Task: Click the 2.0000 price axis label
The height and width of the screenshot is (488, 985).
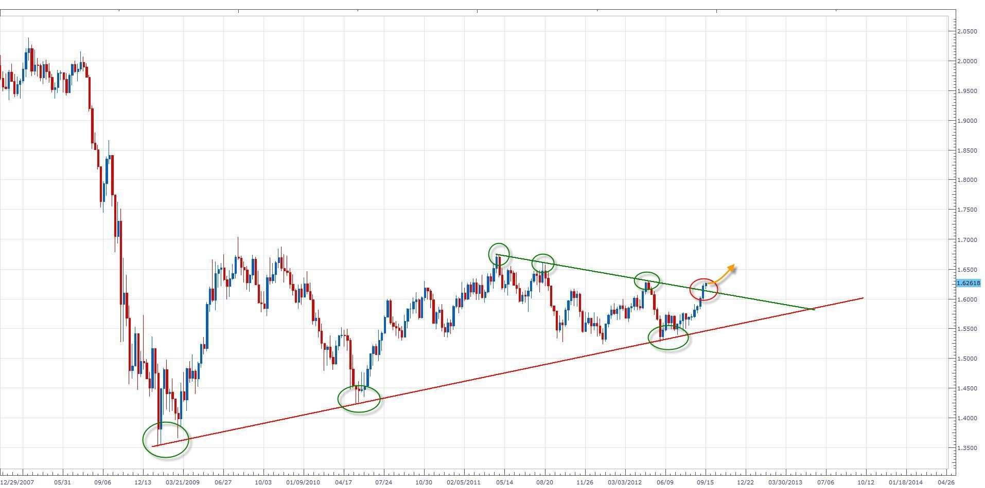Action: [x=966, y=61]
